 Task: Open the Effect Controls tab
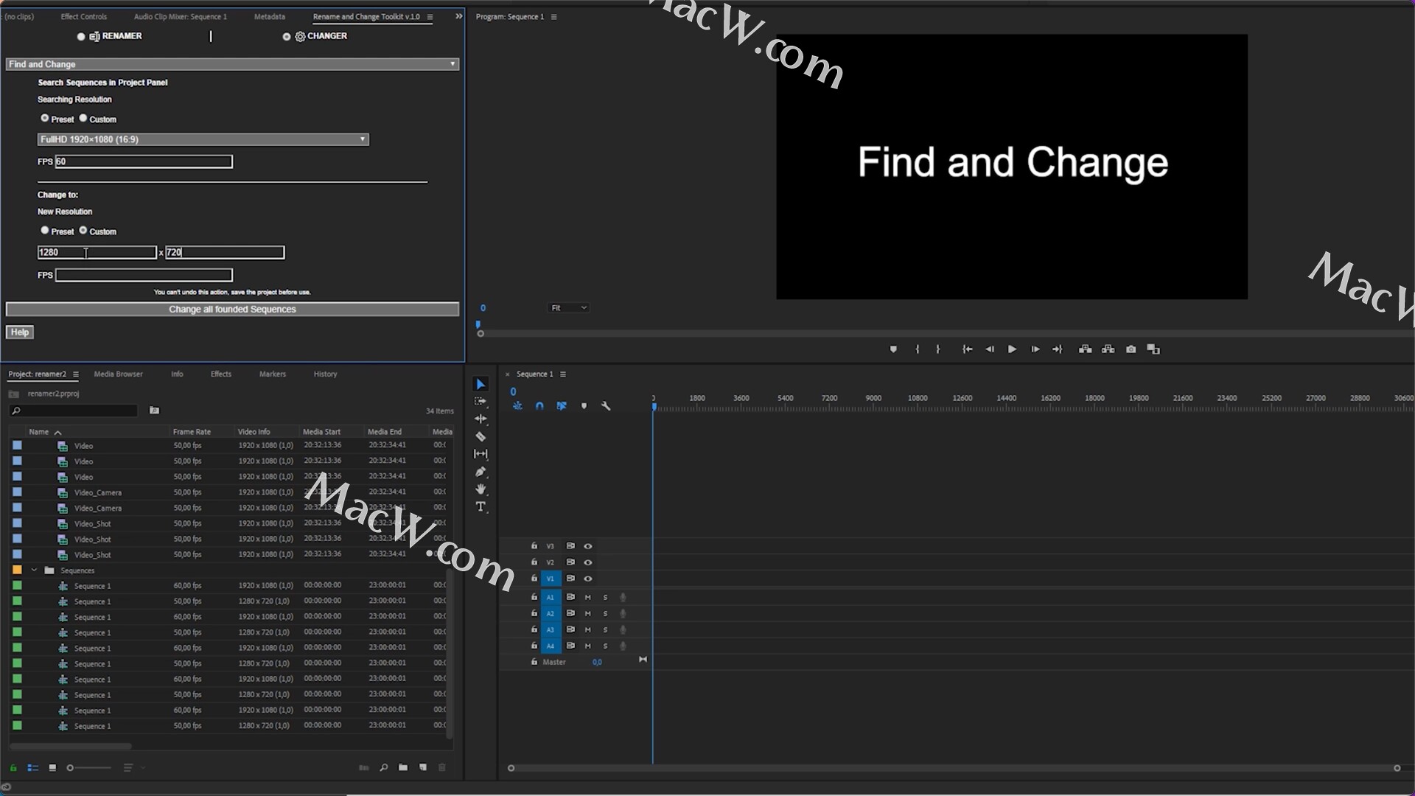pos(83,16)
